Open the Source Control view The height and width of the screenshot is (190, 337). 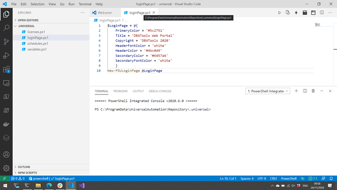click(6, 42)
